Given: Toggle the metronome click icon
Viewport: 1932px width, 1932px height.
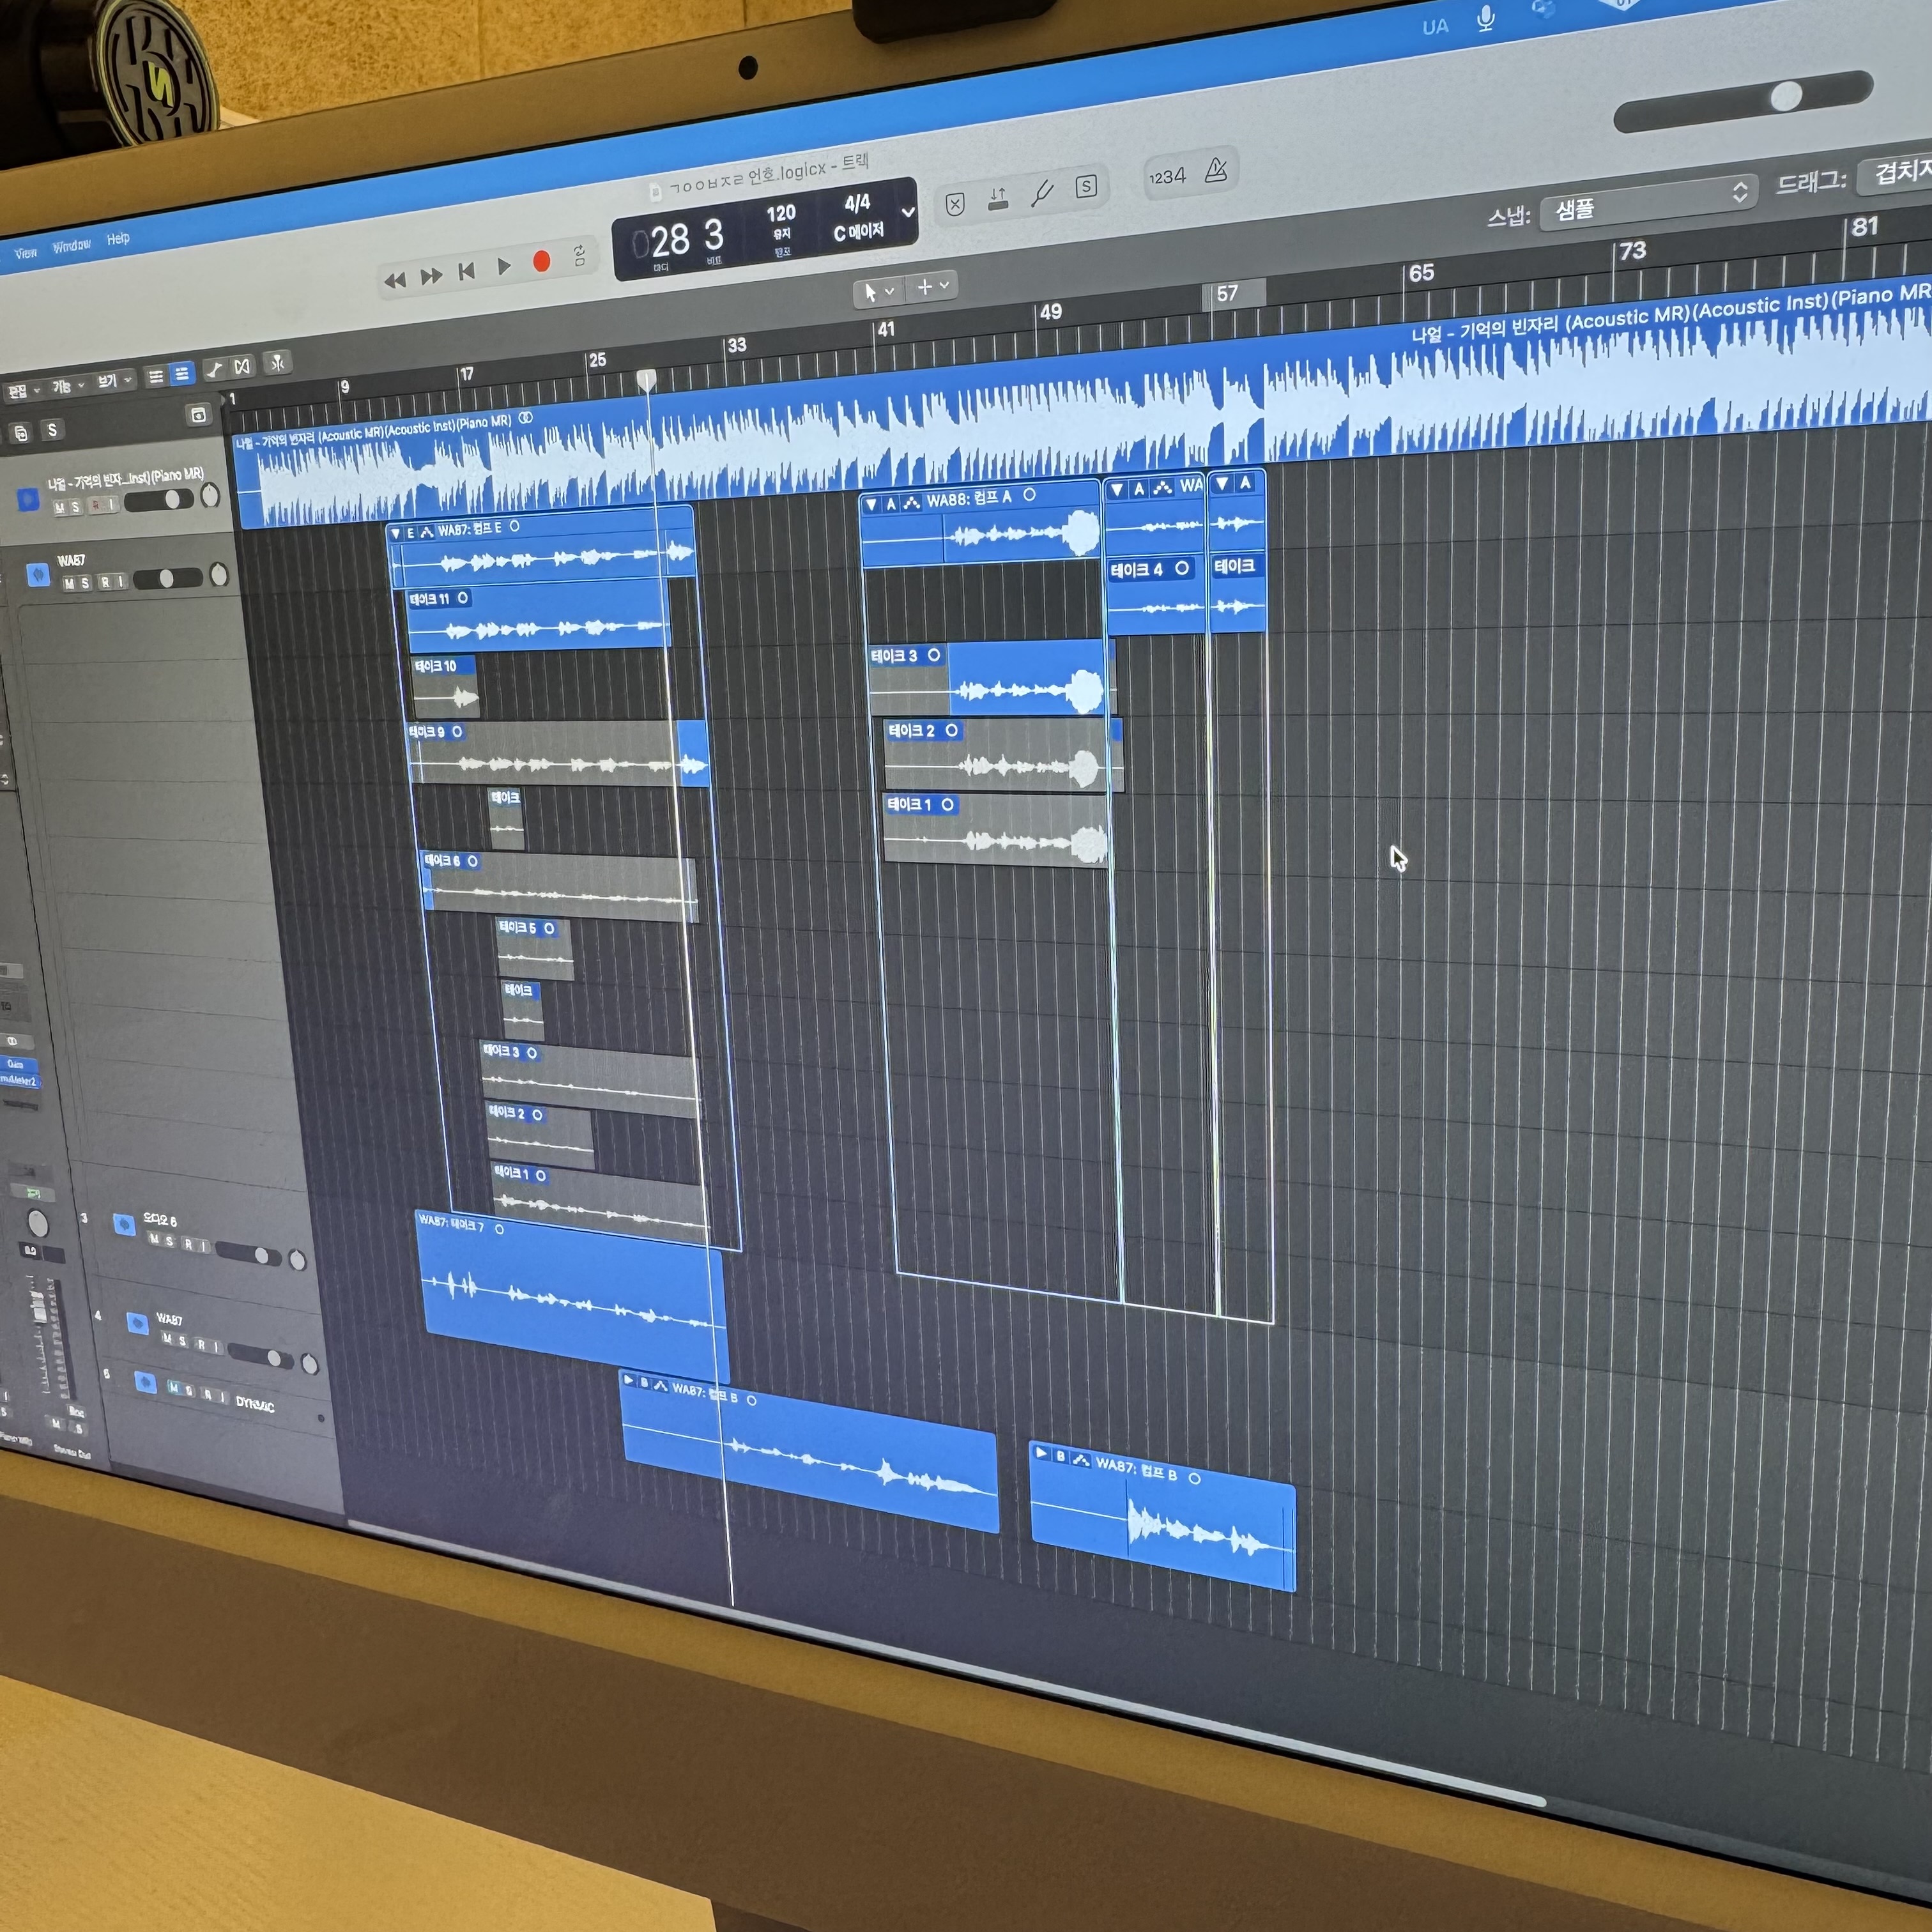Looking at the screenshot, I should pos(1216,170).
